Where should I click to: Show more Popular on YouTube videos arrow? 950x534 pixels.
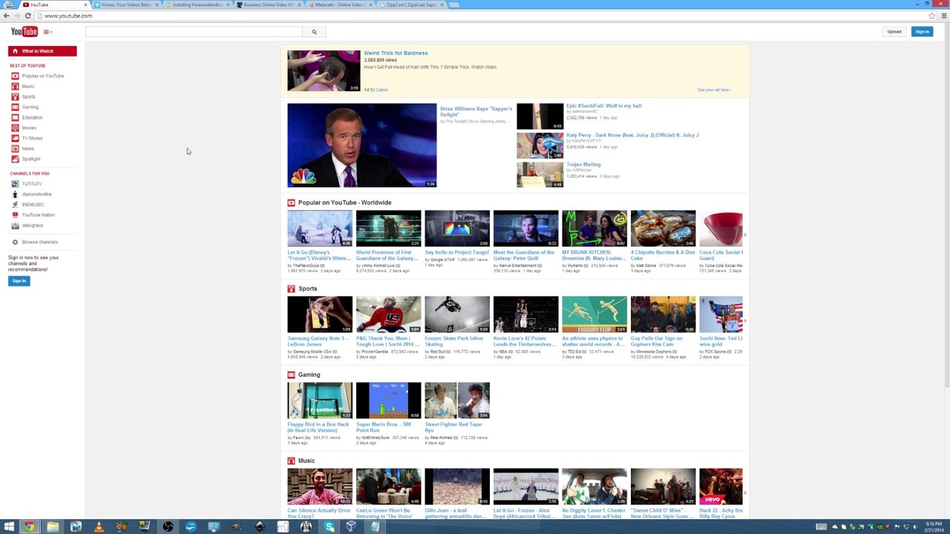[x=745, y=234]
